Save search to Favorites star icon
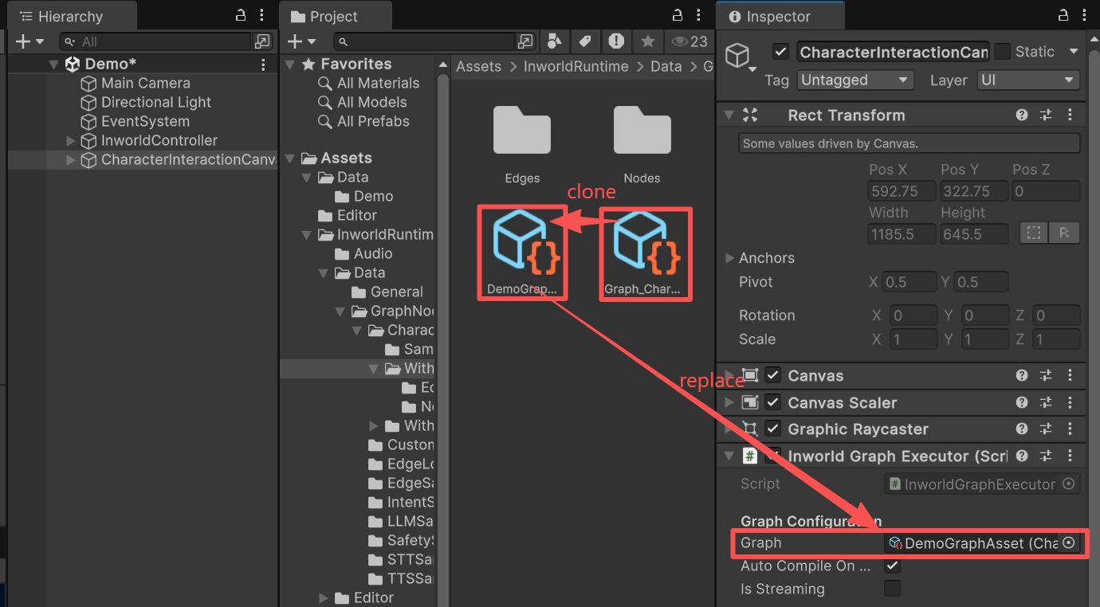This screenshot has width=1100, height=607. (x=648, y=41)
